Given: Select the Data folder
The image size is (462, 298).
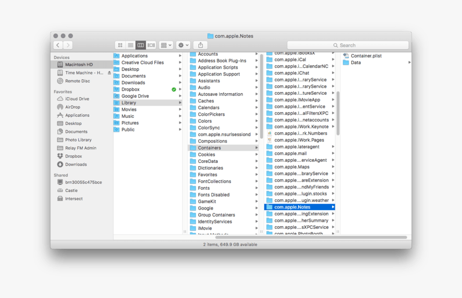Looking at the screenshot, I should (376, 62).
